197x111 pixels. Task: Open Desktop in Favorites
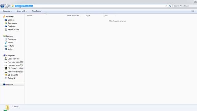coord(11,20)
